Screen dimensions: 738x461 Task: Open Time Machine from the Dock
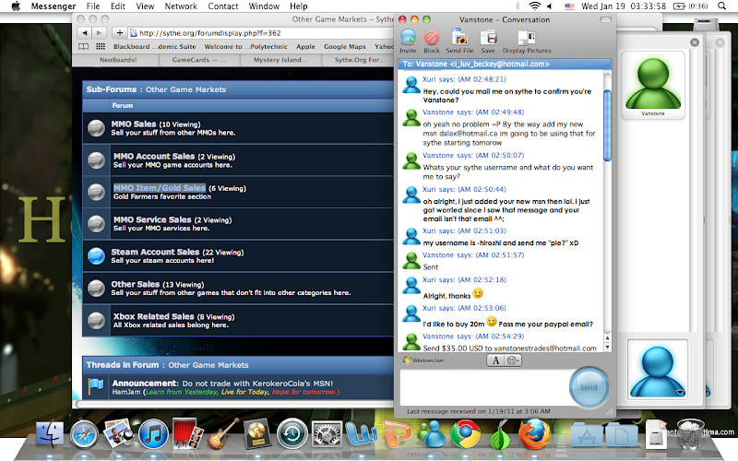(292, 433)
